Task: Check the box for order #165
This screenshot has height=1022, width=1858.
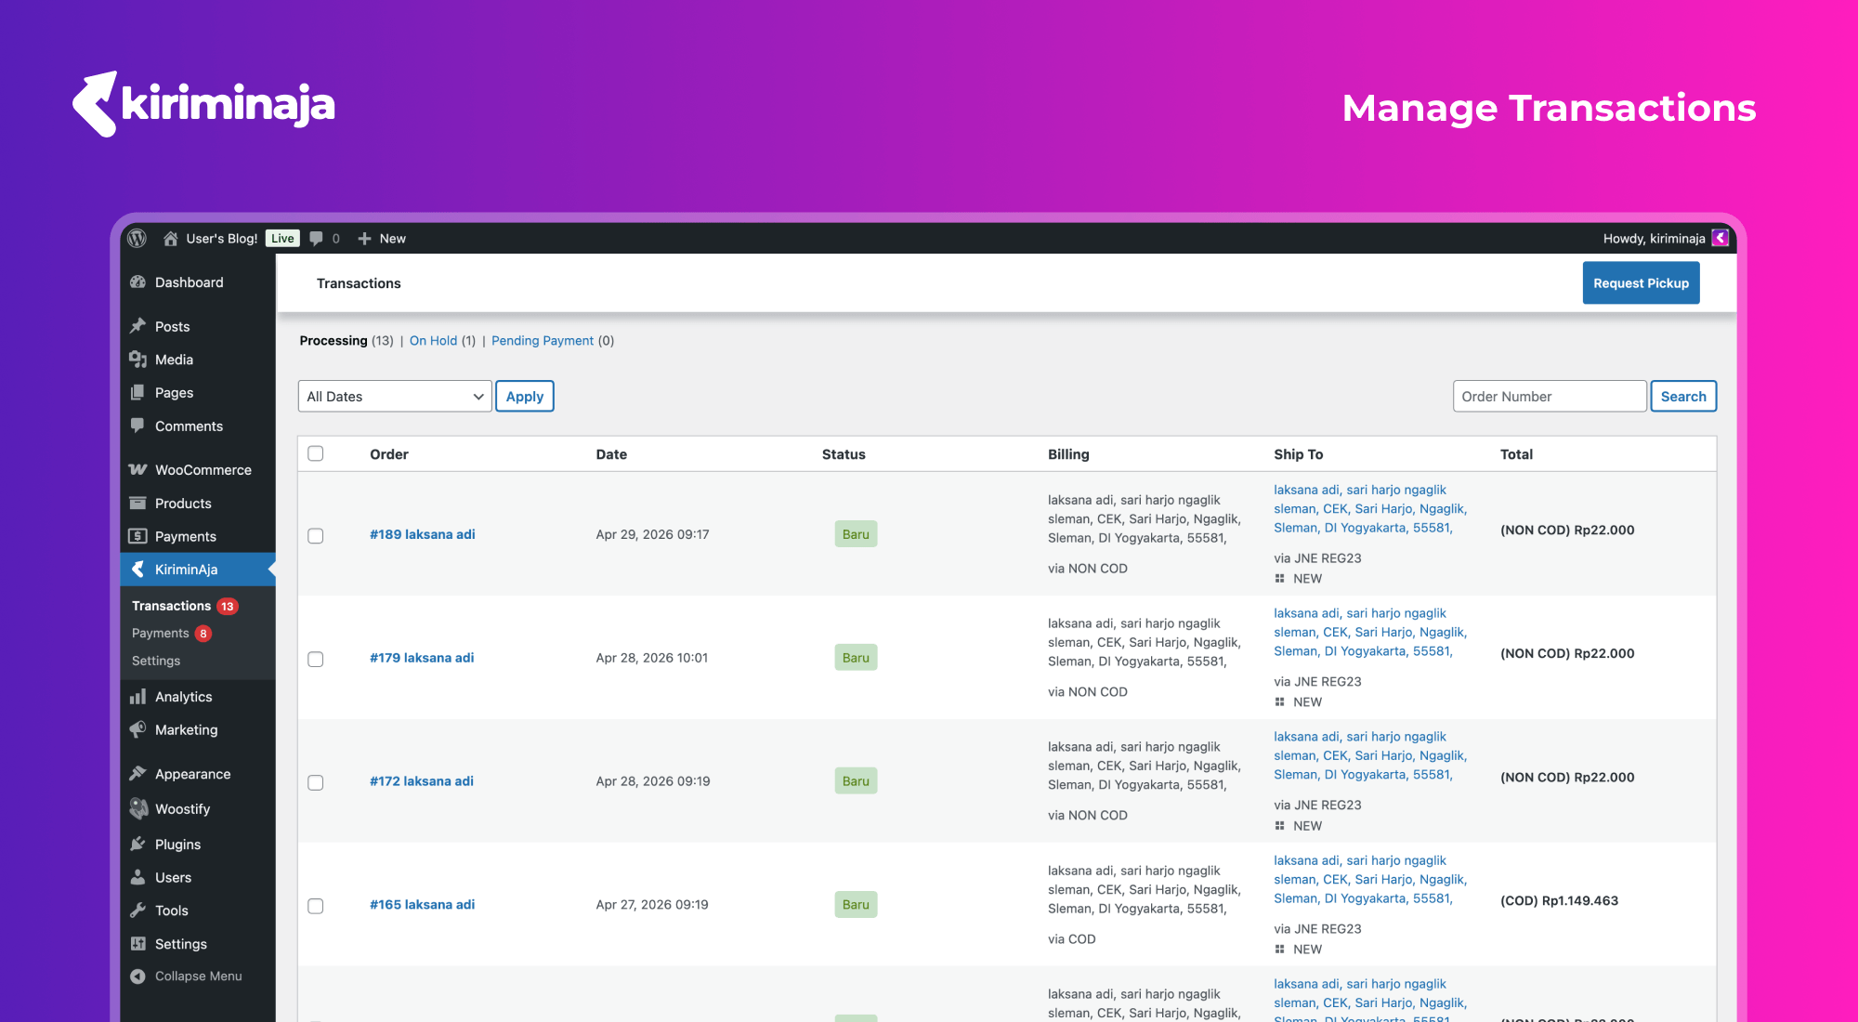Action: (316, 906)
